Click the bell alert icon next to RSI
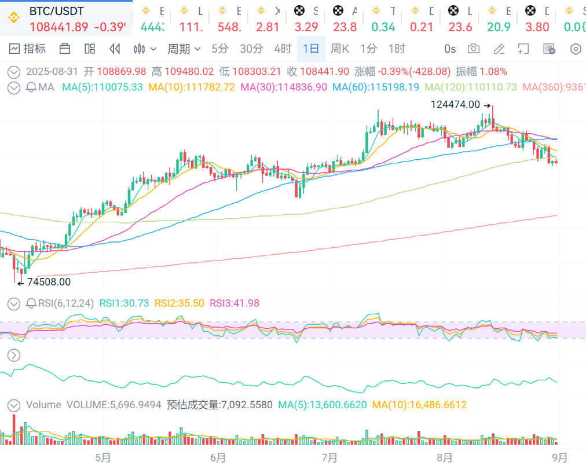The width and height of the screenshot is (586, 469). tap(31, 303)
